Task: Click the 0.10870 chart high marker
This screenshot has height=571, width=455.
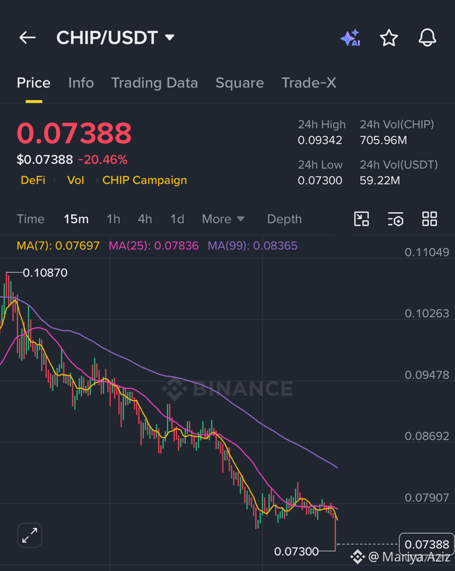Action: (x=45, y=273)
